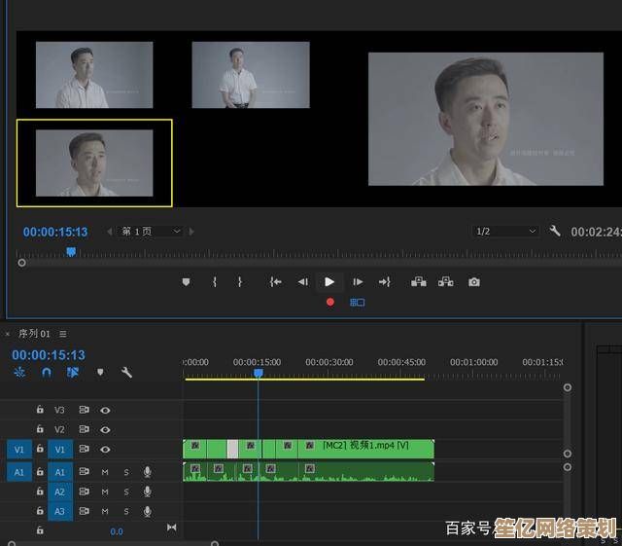Mute audio track A1
The width and height of the screenshot is (622, 546).
click(105, 472)
